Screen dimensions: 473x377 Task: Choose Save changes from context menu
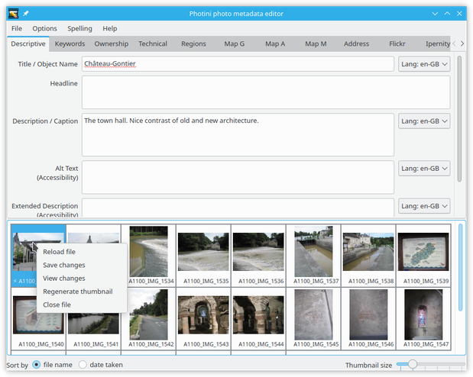tap(82, 265)
